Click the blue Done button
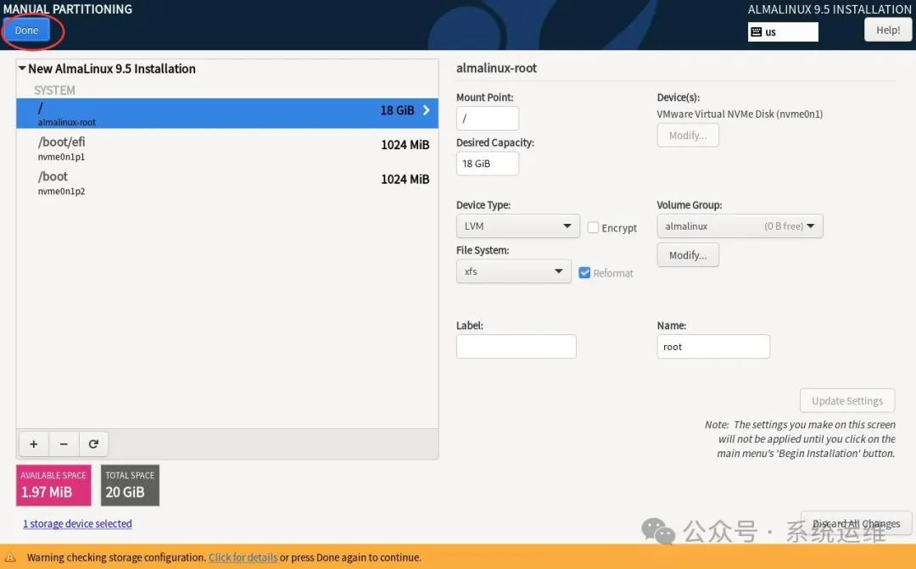 click(26, 31)
